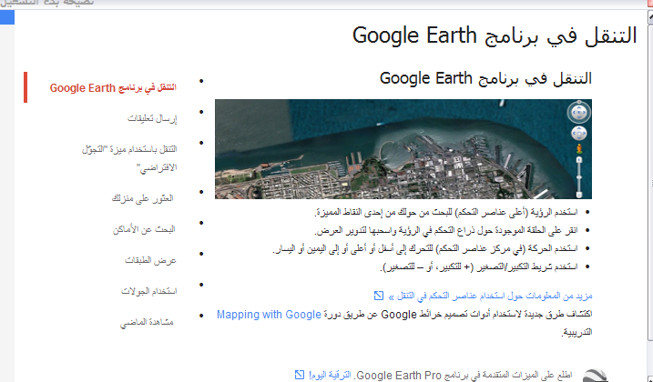Select 'التنقل في برنامج Google Earth' sidebar item
This screenshot has width=653, height=382.
[x=113, y=88]
